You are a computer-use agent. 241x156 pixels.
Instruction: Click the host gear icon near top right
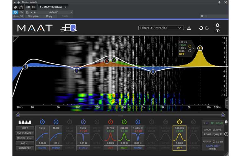tap(202, 16)
